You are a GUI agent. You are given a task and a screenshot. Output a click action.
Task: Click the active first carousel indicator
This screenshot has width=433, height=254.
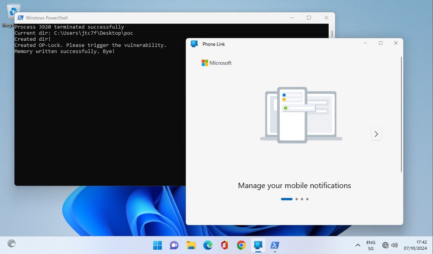click(287, 199)
